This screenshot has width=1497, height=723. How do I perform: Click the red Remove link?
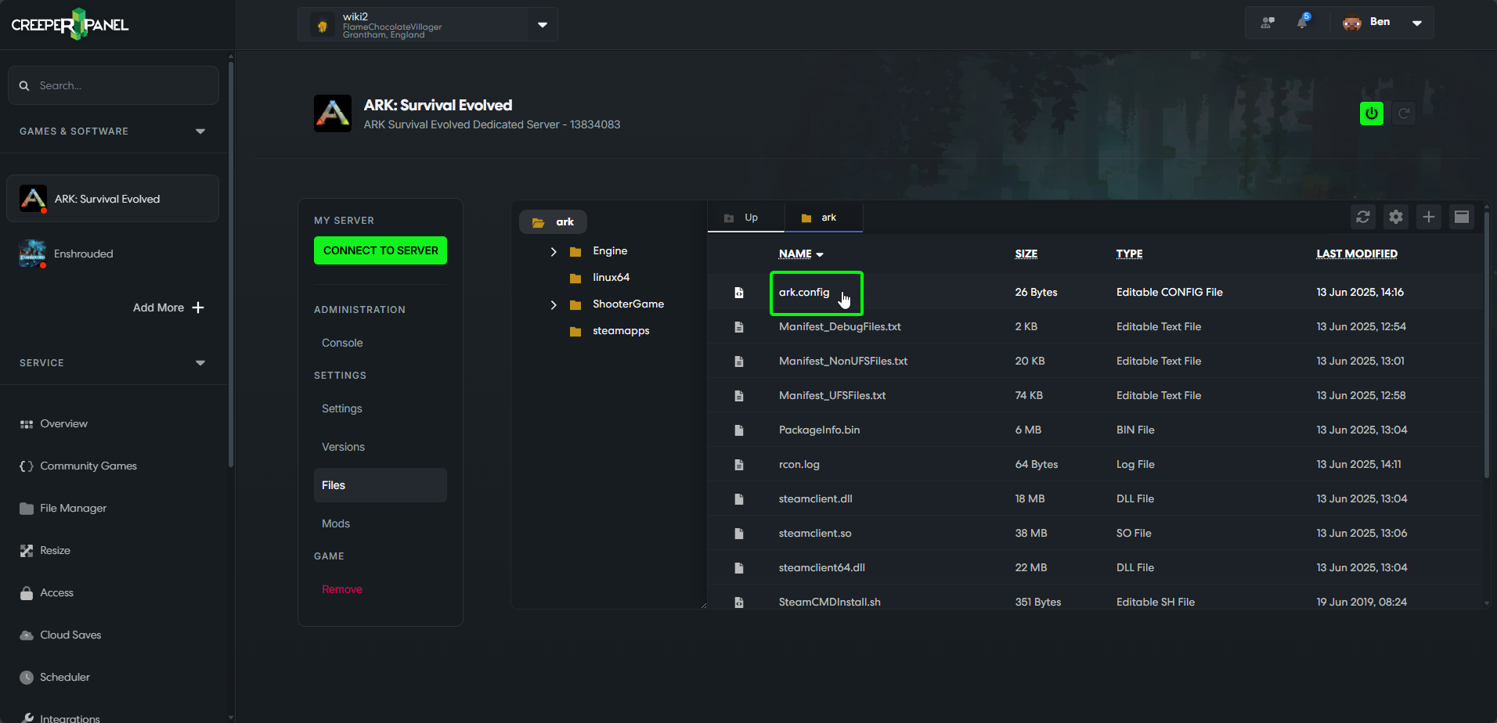[x=342, y=589]
